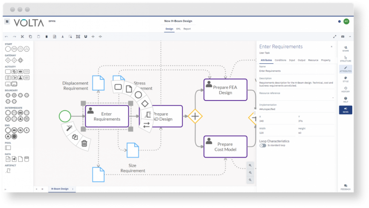
Task: Expand the arrow at palette bottom left
Action: (x=5, y=189)
